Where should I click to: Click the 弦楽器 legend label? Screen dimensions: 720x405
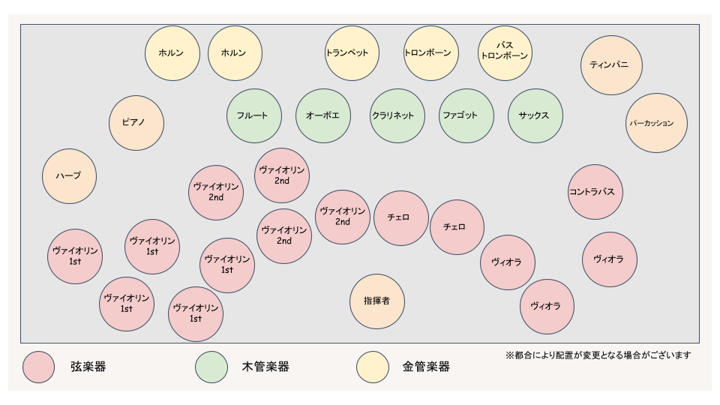(x=88, y=367)
